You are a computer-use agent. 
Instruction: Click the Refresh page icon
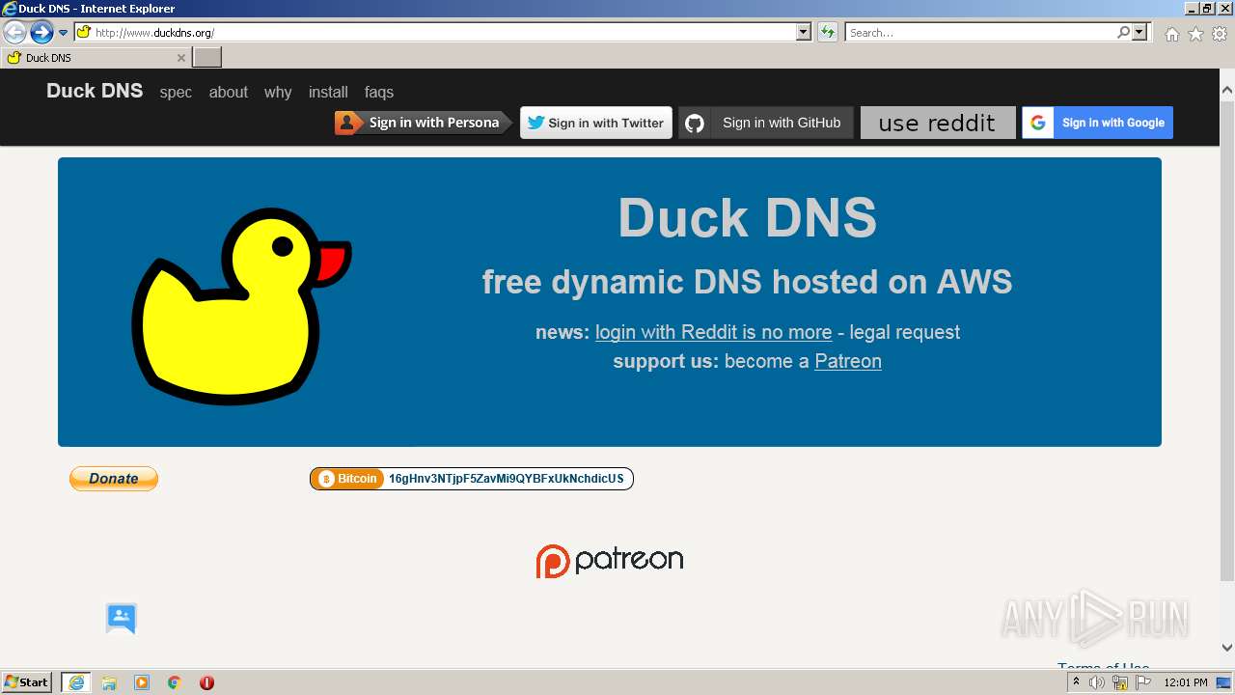tap(828, 33)
